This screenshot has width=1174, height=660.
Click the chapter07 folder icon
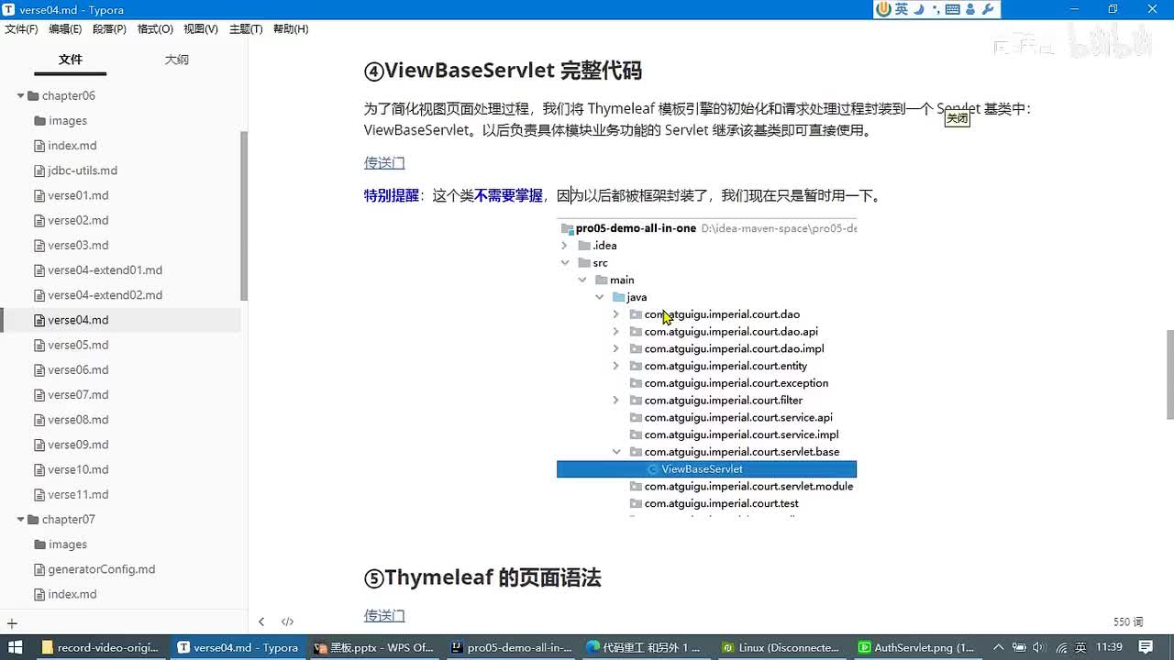pyautogui.click(x=33, y=520)
